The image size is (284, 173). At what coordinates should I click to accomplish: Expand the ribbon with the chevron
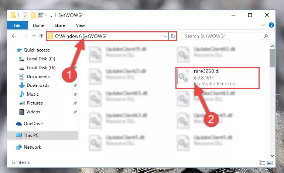click(x=263, y=25)
